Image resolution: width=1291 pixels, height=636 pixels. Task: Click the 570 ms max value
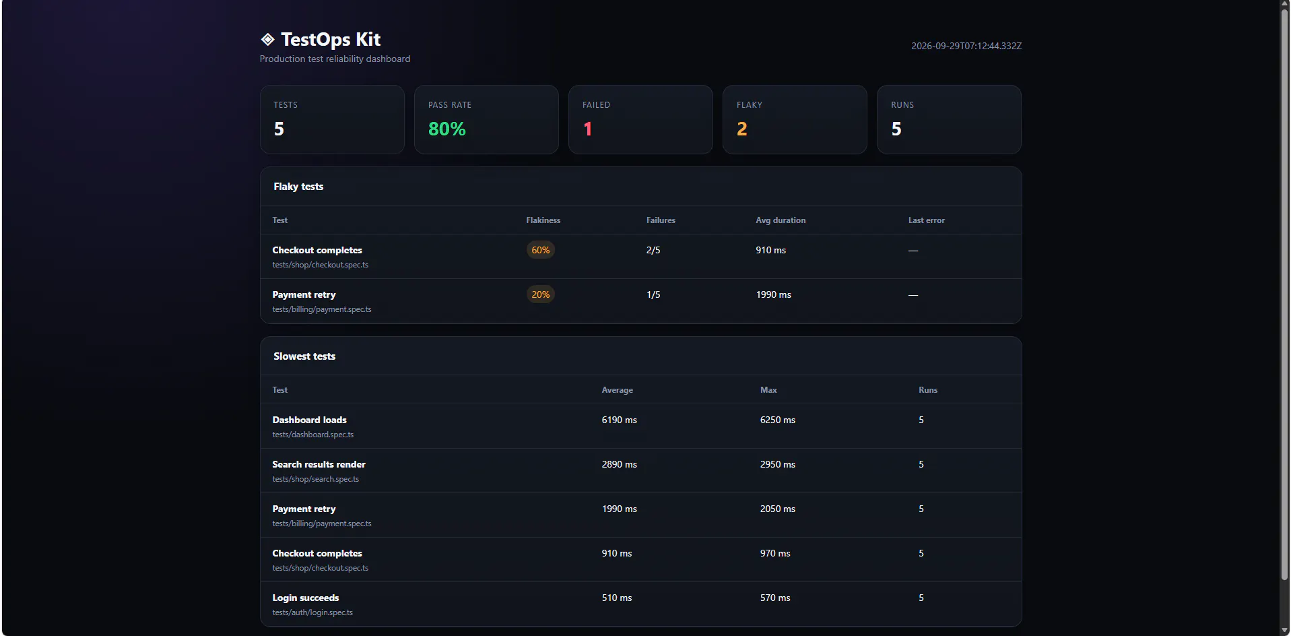tap(775, 598)
